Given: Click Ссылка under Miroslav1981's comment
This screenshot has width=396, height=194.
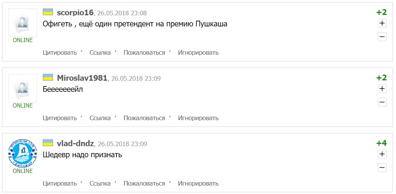Looking at the screenshot, I should coord(100,118).
